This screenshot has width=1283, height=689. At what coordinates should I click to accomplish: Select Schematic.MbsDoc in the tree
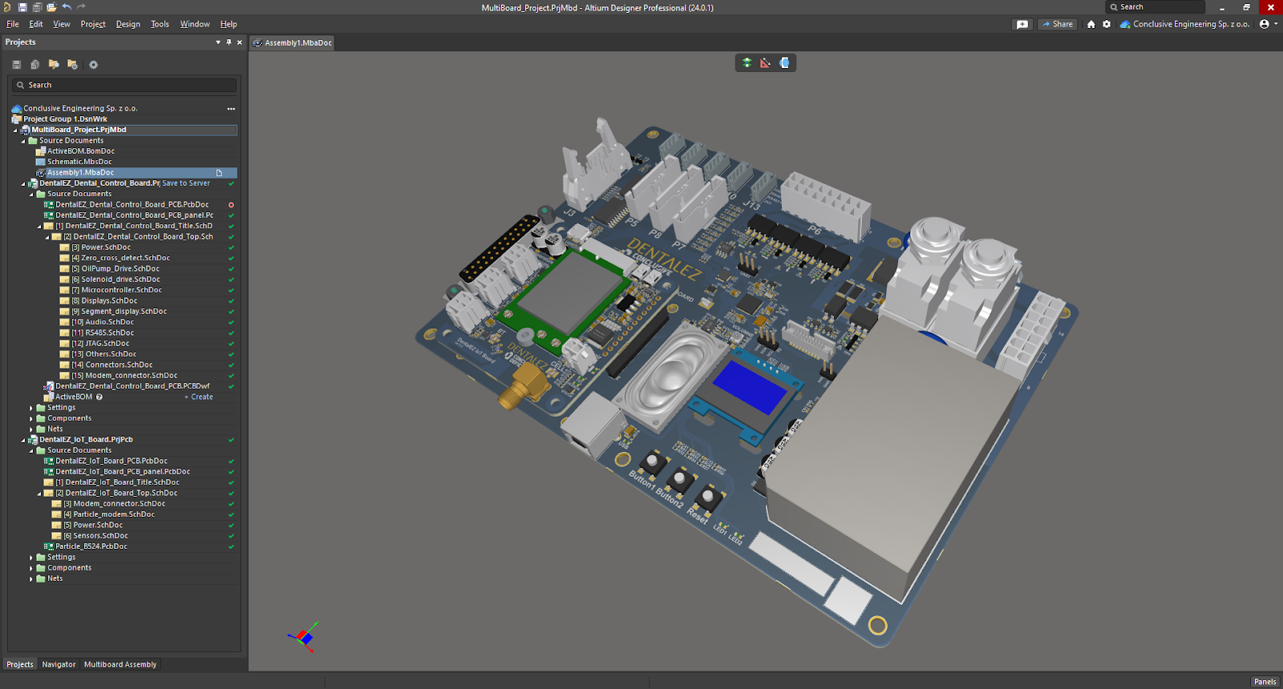(x=79, y=162)
